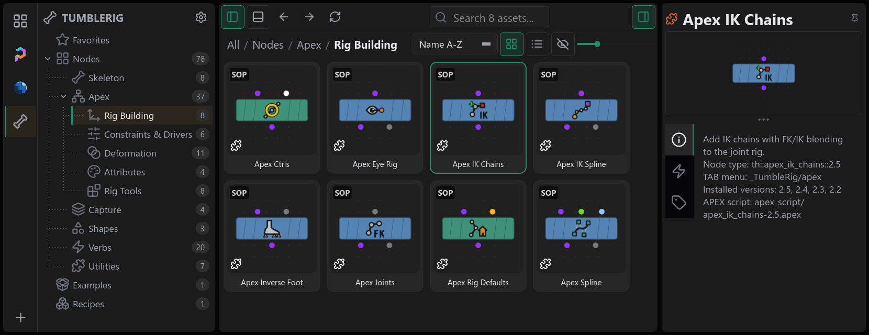Click the SOP badge on Apex Spline
This screenshot has width=869, height=335.
(x=549, y=193)
